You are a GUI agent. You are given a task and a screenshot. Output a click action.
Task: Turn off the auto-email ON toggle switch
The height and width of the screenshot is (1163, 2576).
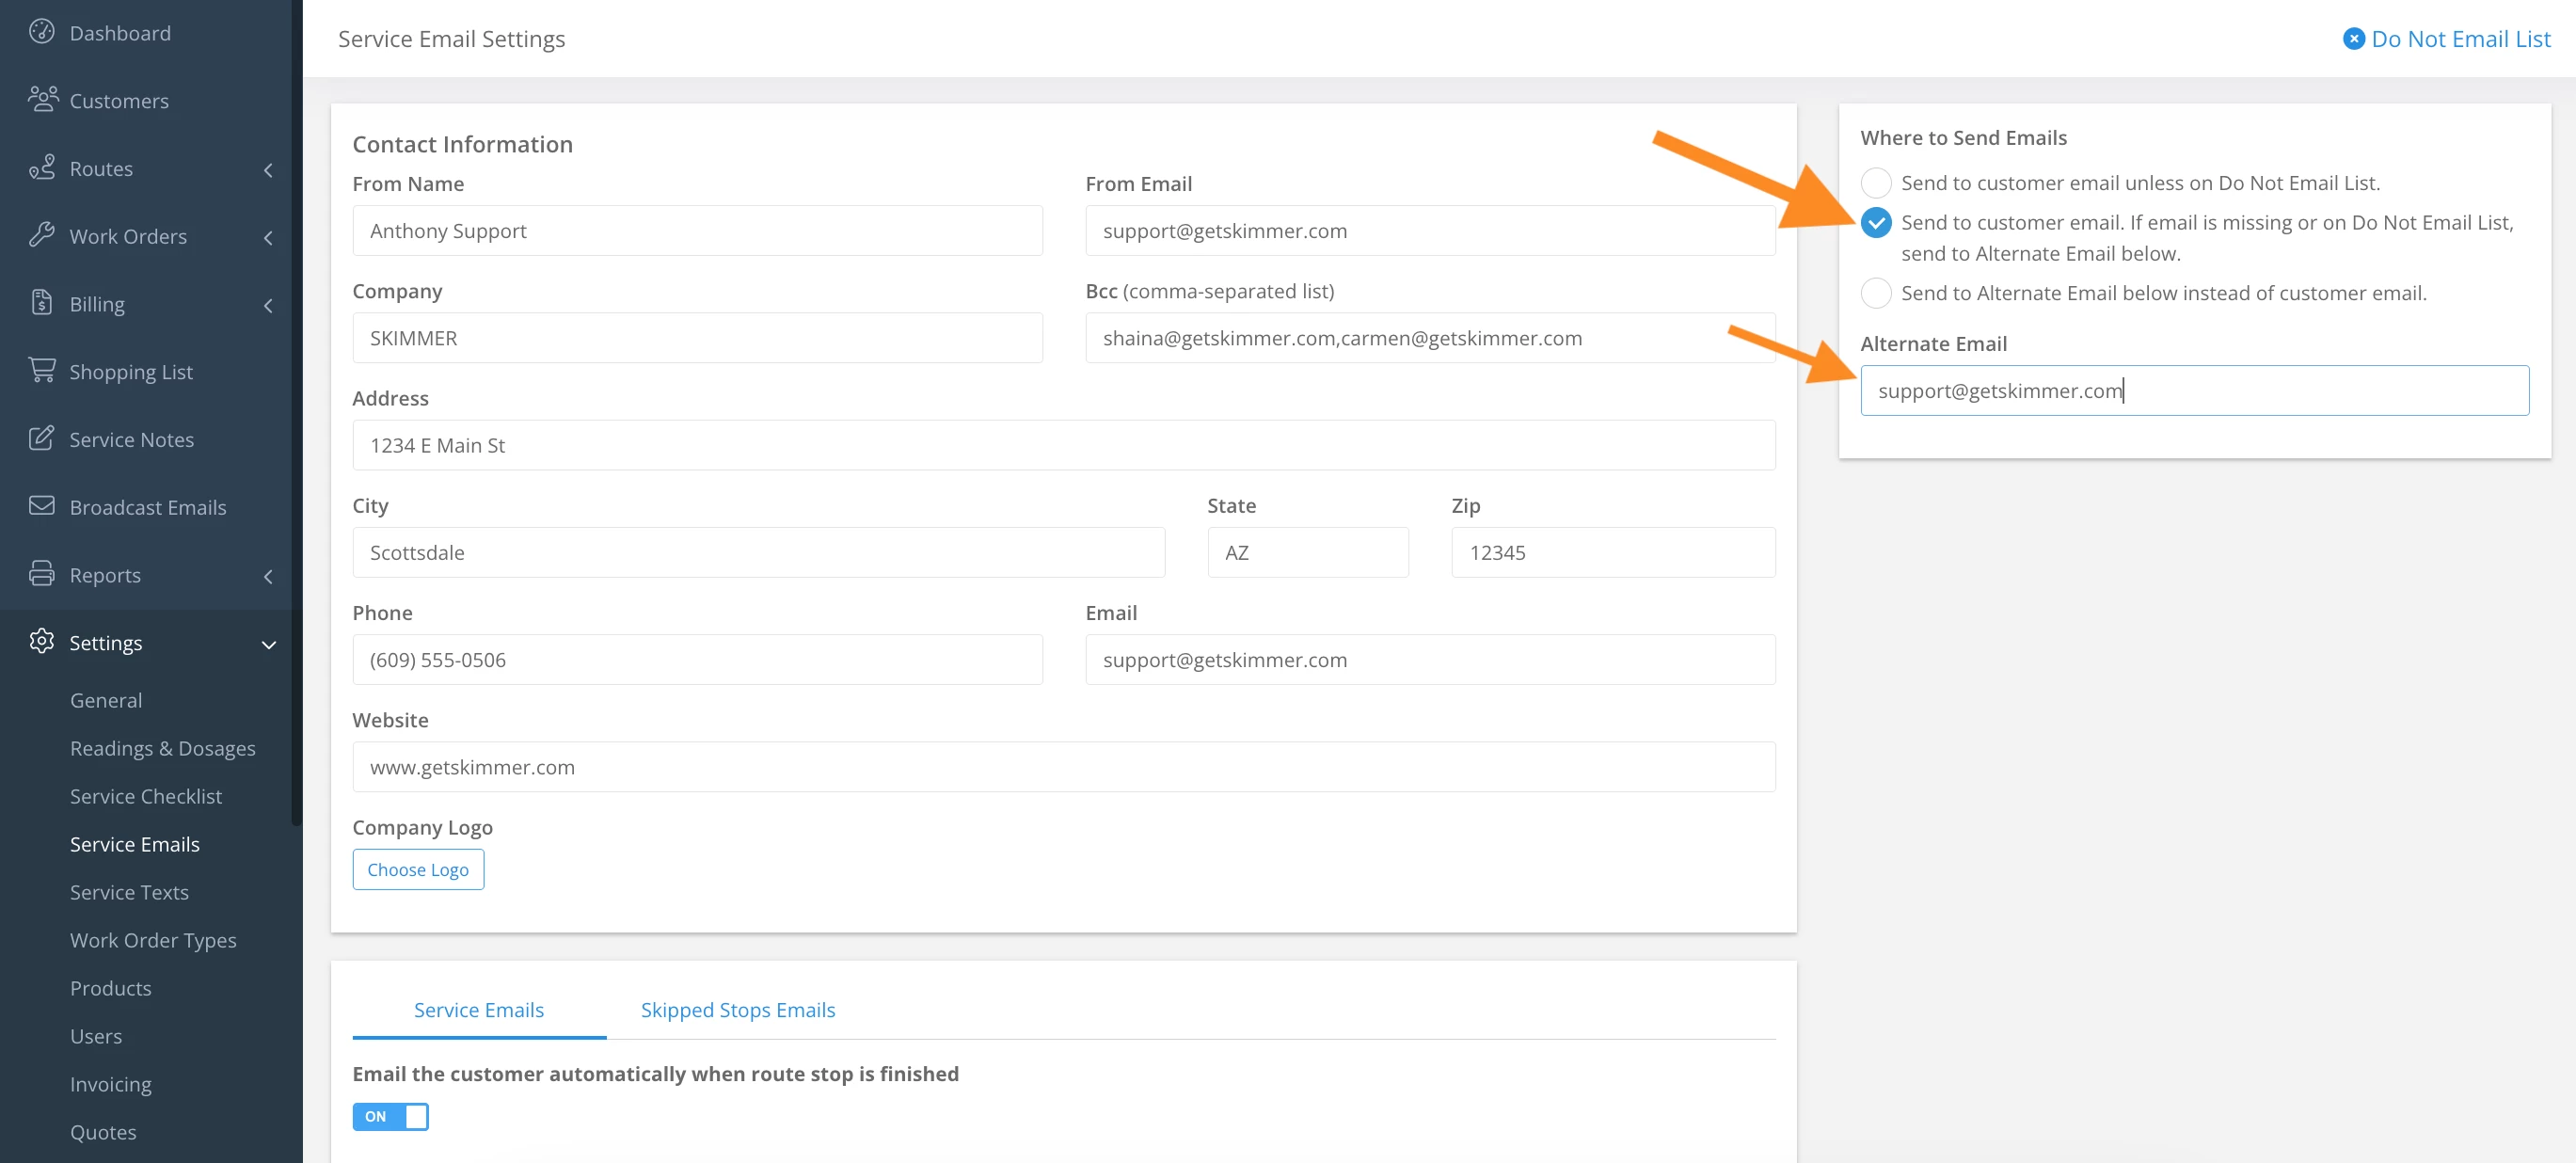390,1116
